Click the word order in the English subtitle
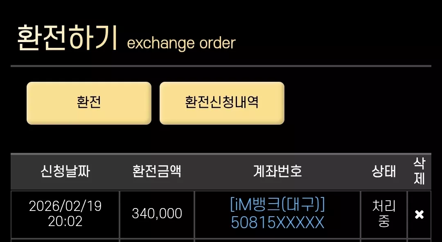The width and height of the screenshot is (442, 242). (x=217, y=43)
